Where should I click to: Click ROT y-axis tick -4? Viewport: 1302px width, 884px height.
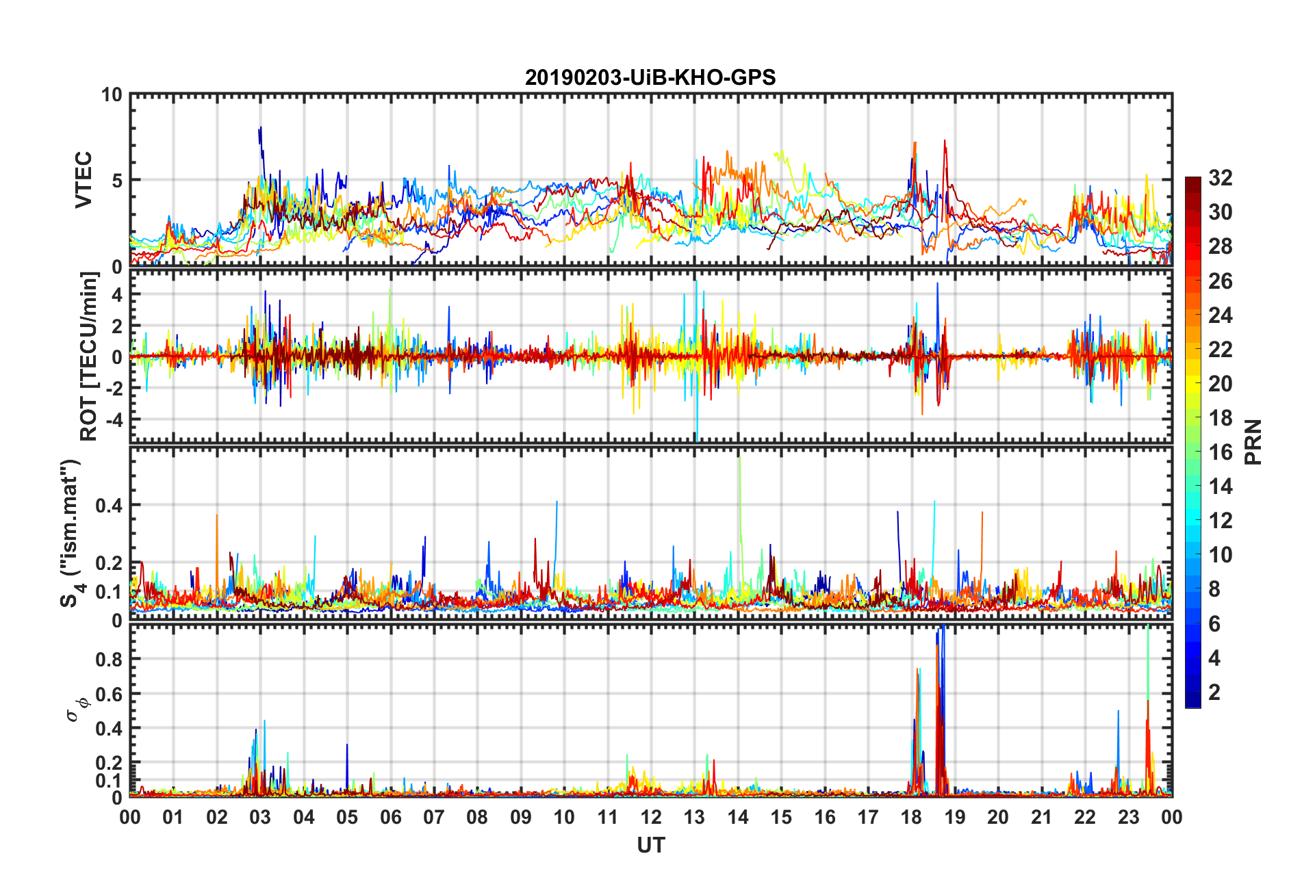114,419
